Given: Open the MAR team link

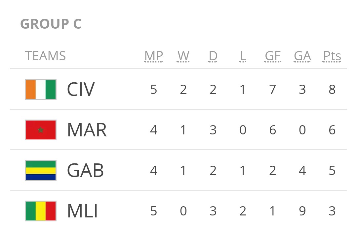Looking at the screenshot, I should 87,130.
